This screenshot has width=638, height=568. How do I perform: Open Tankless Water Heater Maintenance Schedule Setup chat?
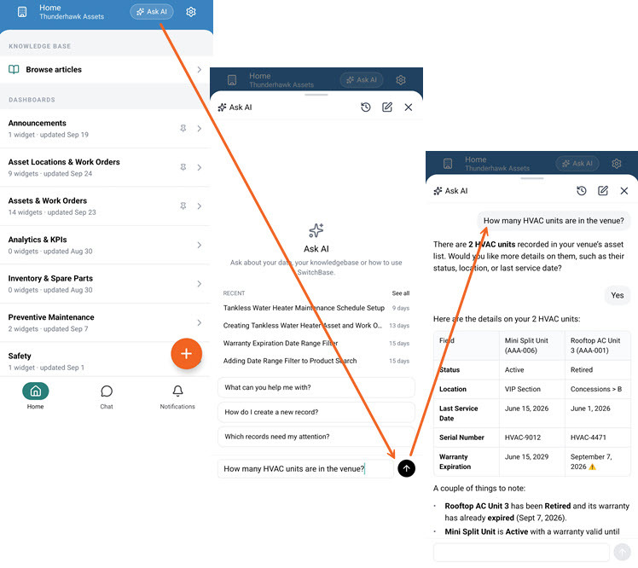(316, 308)
